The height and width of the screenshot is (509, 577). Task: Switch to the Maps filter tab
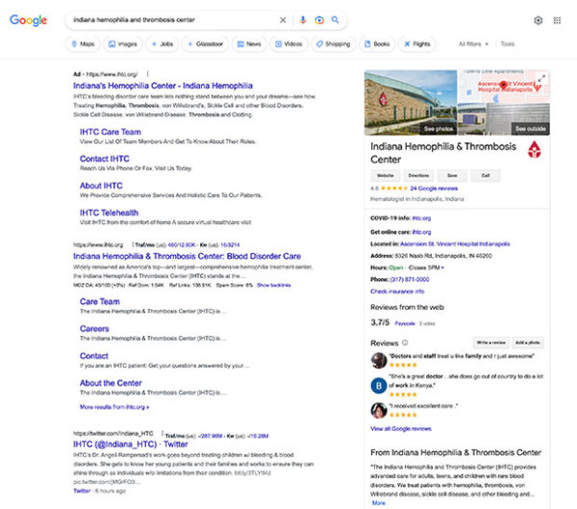click(x=83, y=44)
